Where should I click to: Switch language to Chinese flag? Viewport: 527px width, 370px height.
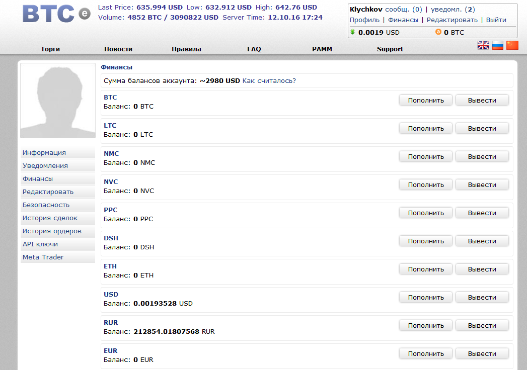[512, 46]
